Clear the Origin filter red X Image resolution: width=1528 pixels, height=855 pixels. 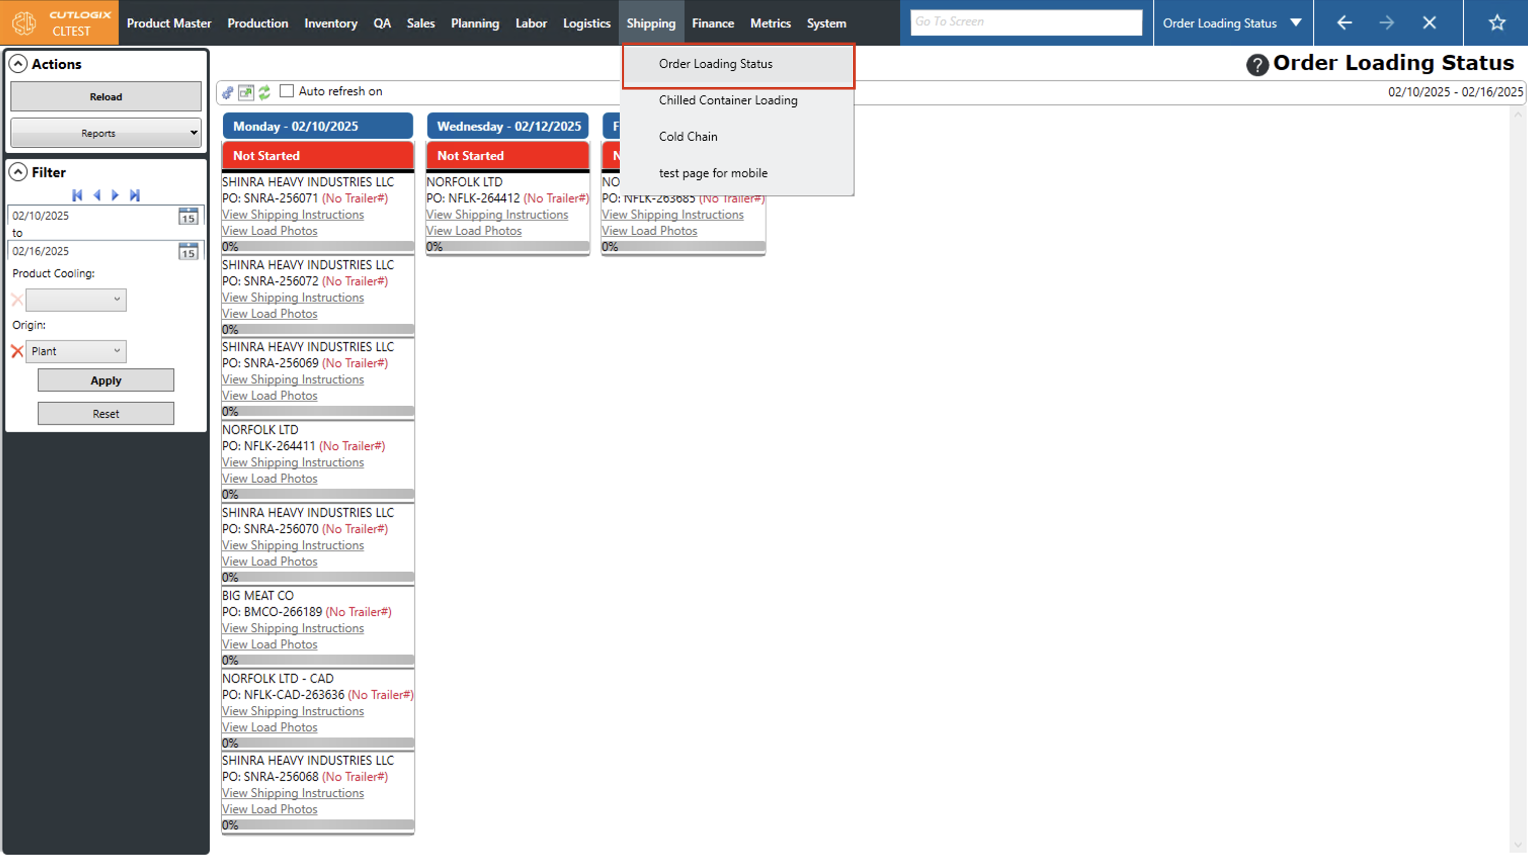pyautogui.click(x=17, y=352)
